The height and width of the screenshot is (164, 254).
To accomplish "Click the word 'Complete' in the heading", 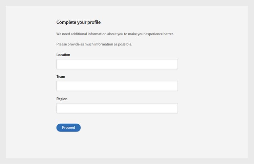I will tap(66, 22).
